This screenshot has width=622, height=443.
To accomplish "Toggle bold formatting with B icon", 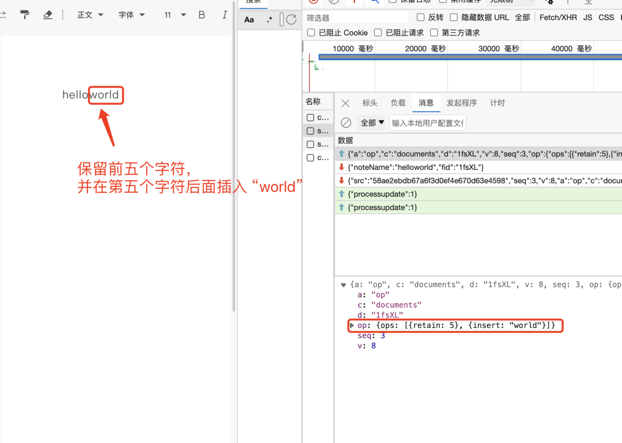I will tap(201, 15).
